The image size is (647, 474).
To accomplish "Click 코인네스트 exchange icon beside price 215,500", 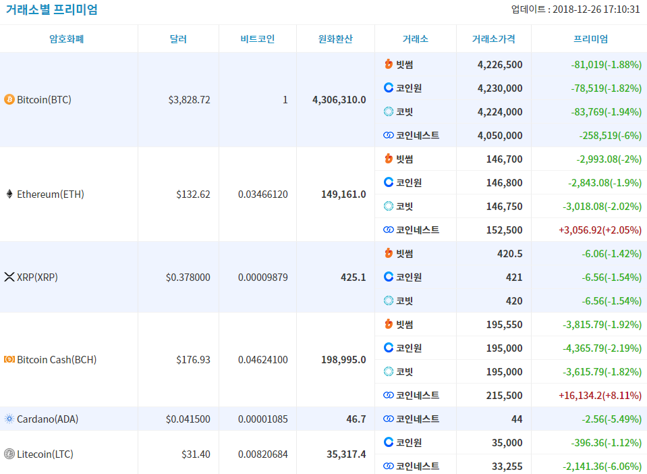I will click(389, 395).
